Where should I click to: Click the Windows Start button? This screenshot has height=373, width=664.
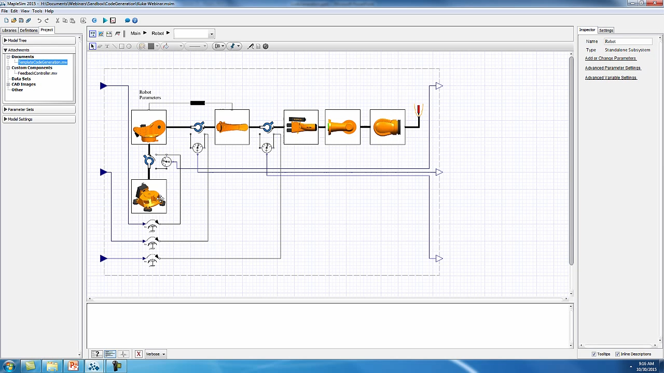click(x=9, y=366)
